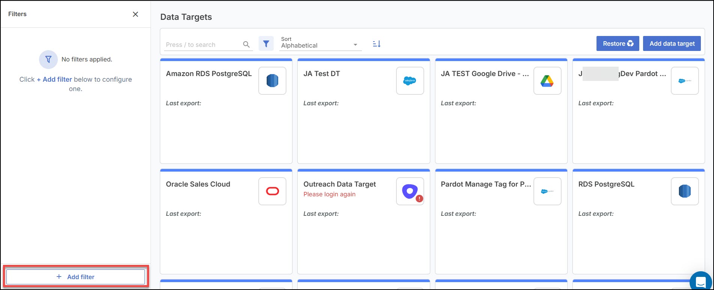This screenshot has height=290, width=714.
Task: Click Add data target button
Action: (672, 43)
